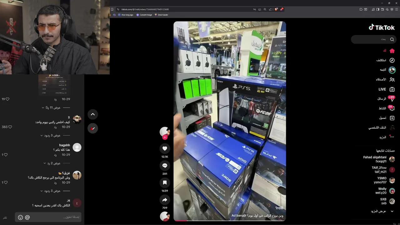Viewport: 400px width, 225px height.
Task: Follow the creator via the red plus badge
Action: 165,137
